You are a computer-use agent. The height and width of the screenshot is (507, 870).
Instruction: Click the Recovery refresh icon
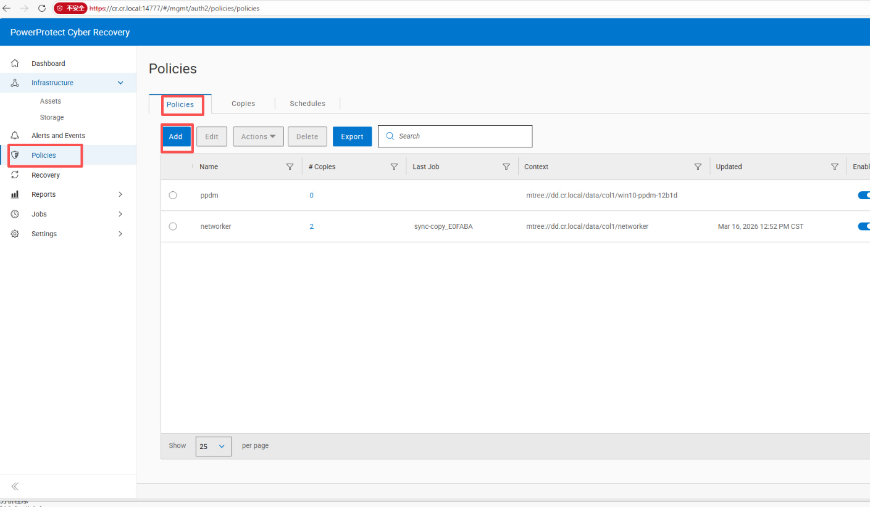pyautogui.click(x=15, y=175)
